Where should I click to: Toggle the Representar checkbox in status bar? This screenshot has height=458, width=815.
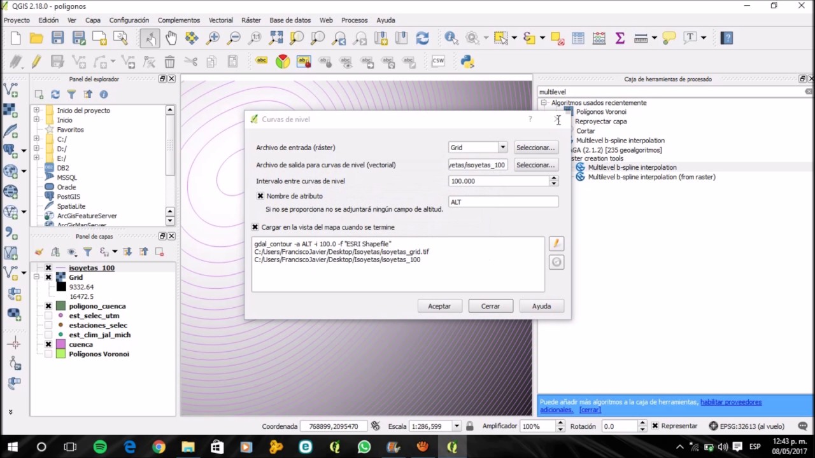(655, 426)
